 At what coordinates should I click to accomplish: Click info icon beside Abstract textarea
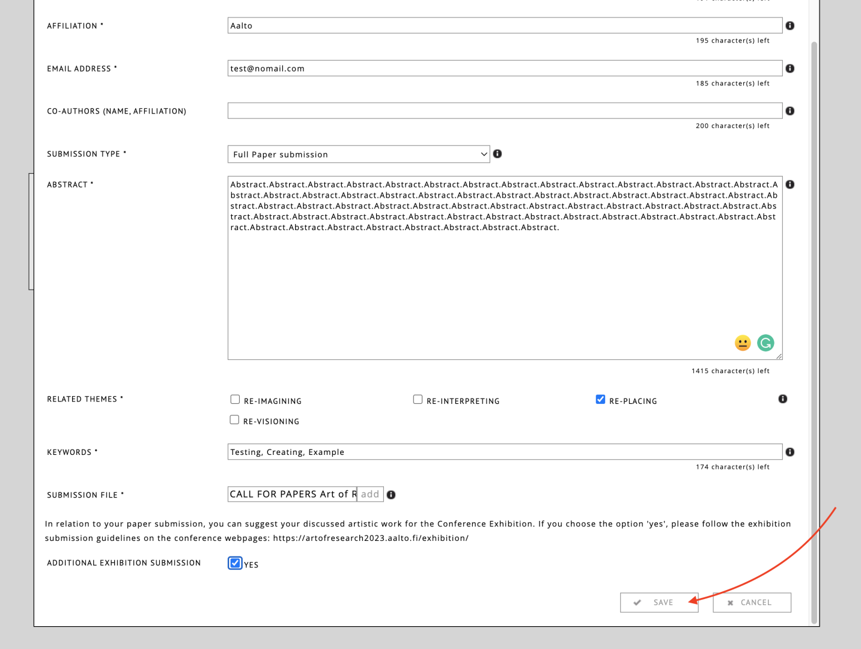[x=790, y=184]
